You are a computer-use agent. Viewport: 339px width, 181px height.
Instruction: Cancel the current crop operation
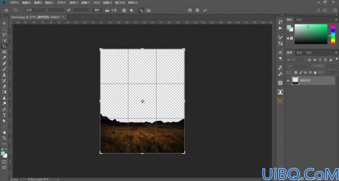[x=197, y=10]
